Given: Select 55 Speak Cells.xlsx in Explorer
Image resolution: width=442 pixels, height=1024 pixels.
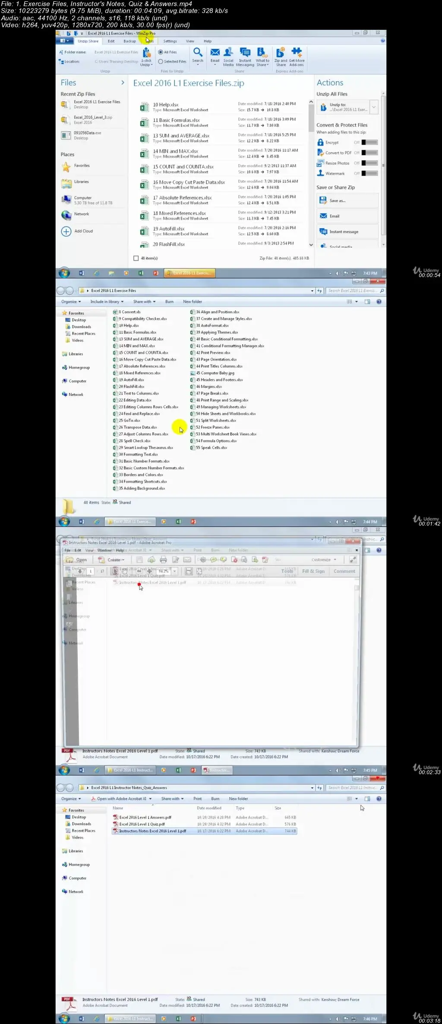Looking at the screenshot, I should click(209, 448).
